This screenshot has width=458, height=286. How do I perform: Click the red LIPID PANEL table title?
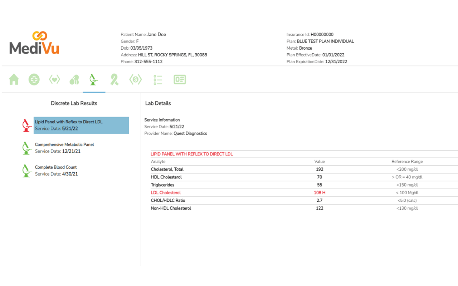pyautogui.click(x=192, y=154)
